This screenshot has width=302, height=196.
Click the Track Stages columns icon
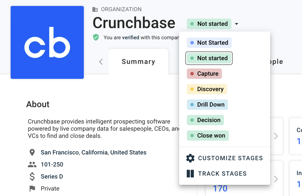tap(190, 173)
